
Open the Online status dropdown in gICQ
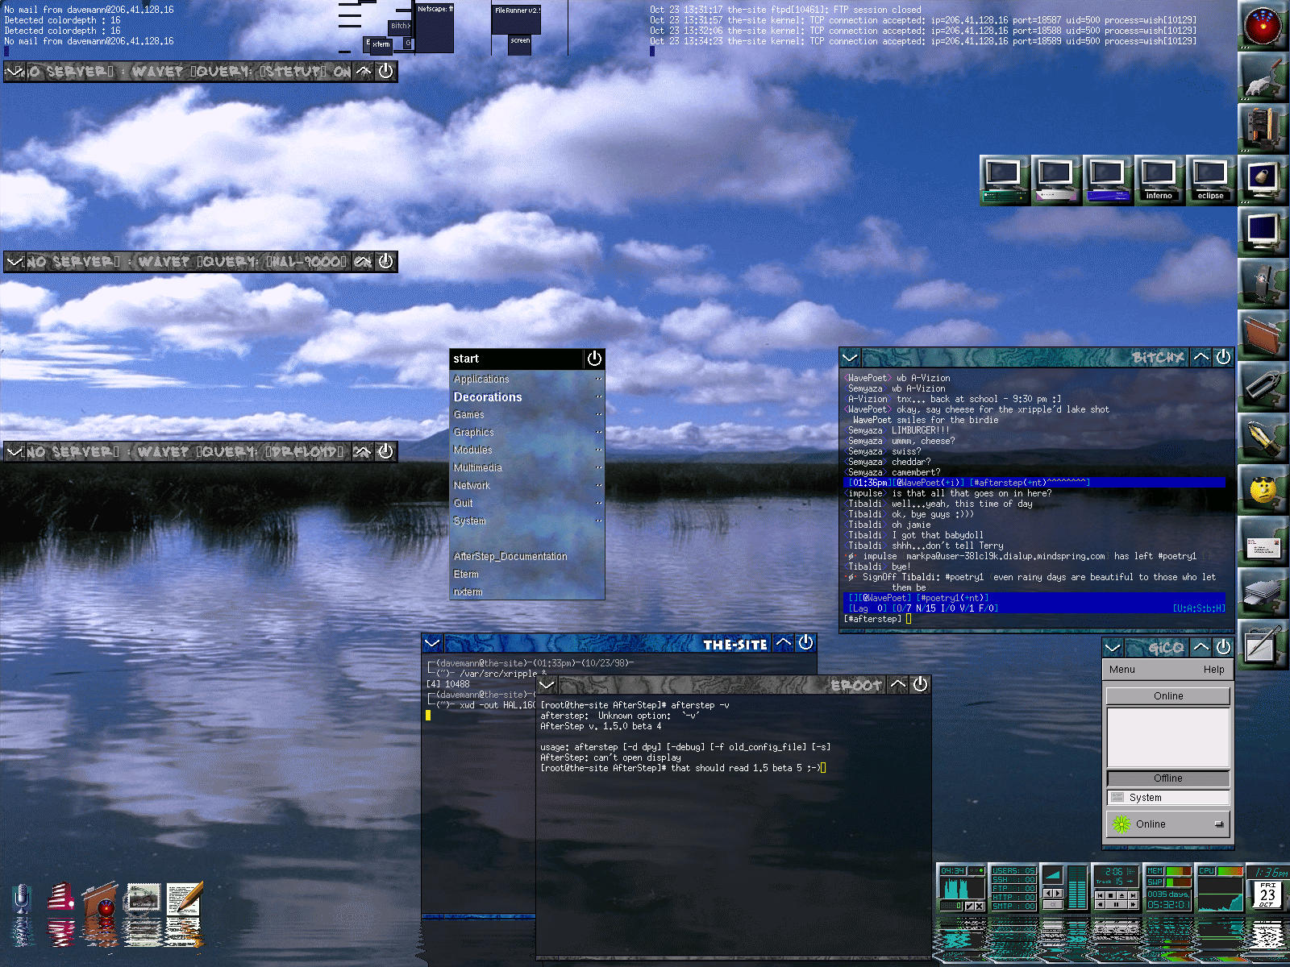[1168, 824]
